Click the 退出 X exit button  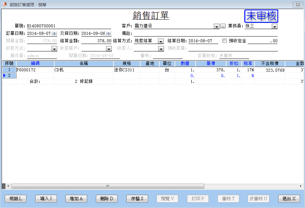pyautogui.click(x=289, y=199)
